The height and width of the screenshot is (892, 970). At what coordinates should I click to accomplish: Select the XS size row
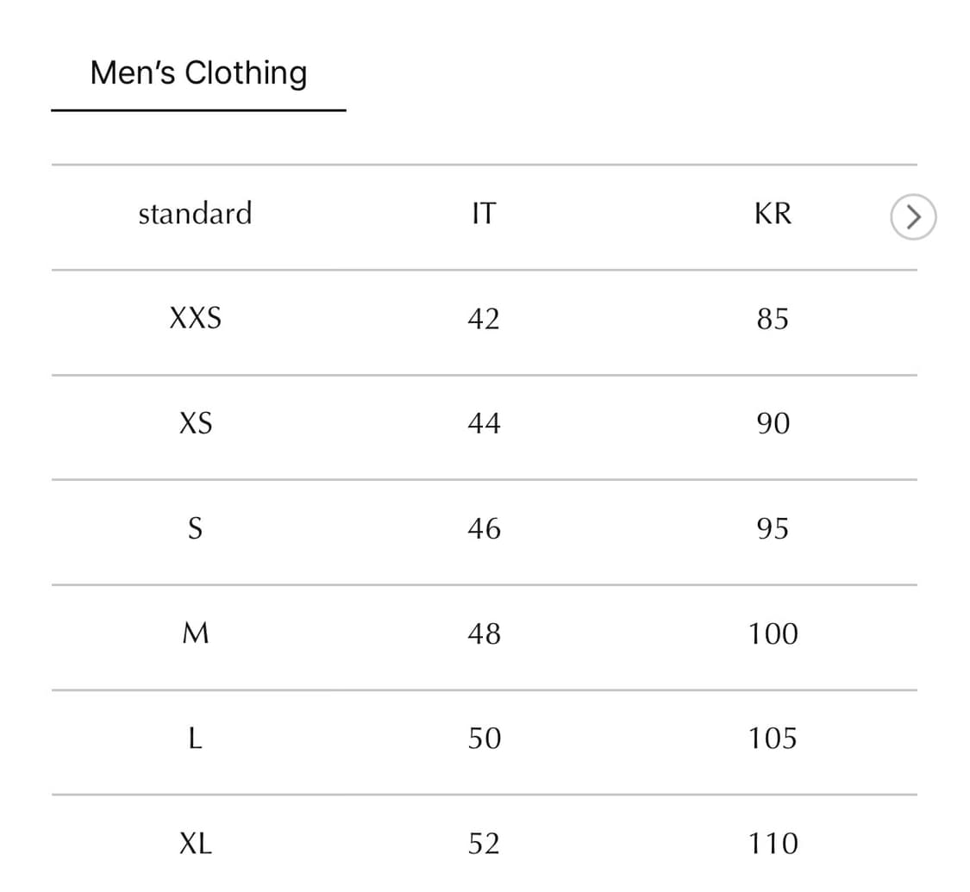195,423
